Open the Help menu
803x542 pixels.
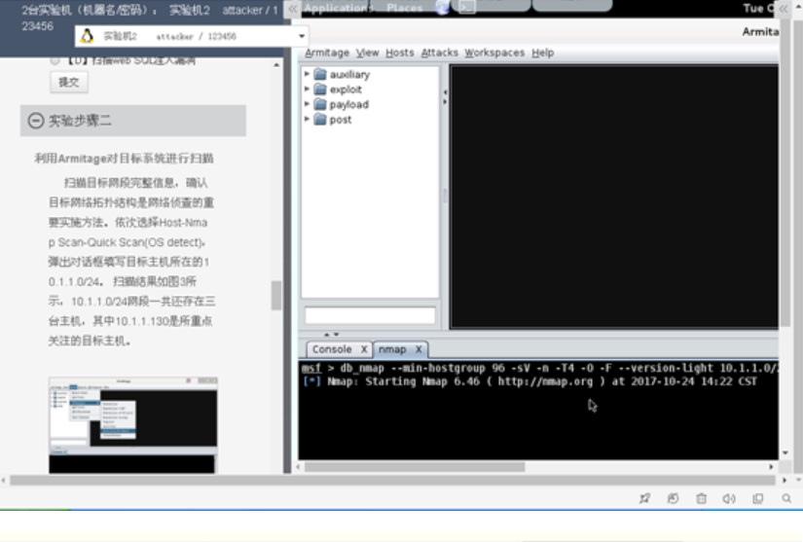click(x=543, y=53)
